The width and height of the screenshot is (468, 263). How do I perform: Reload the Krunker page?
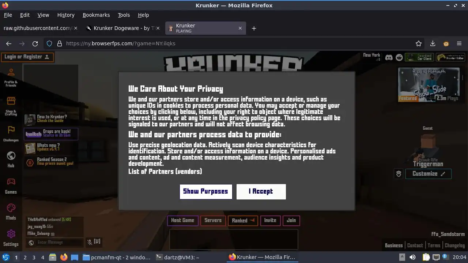(35, 43)
